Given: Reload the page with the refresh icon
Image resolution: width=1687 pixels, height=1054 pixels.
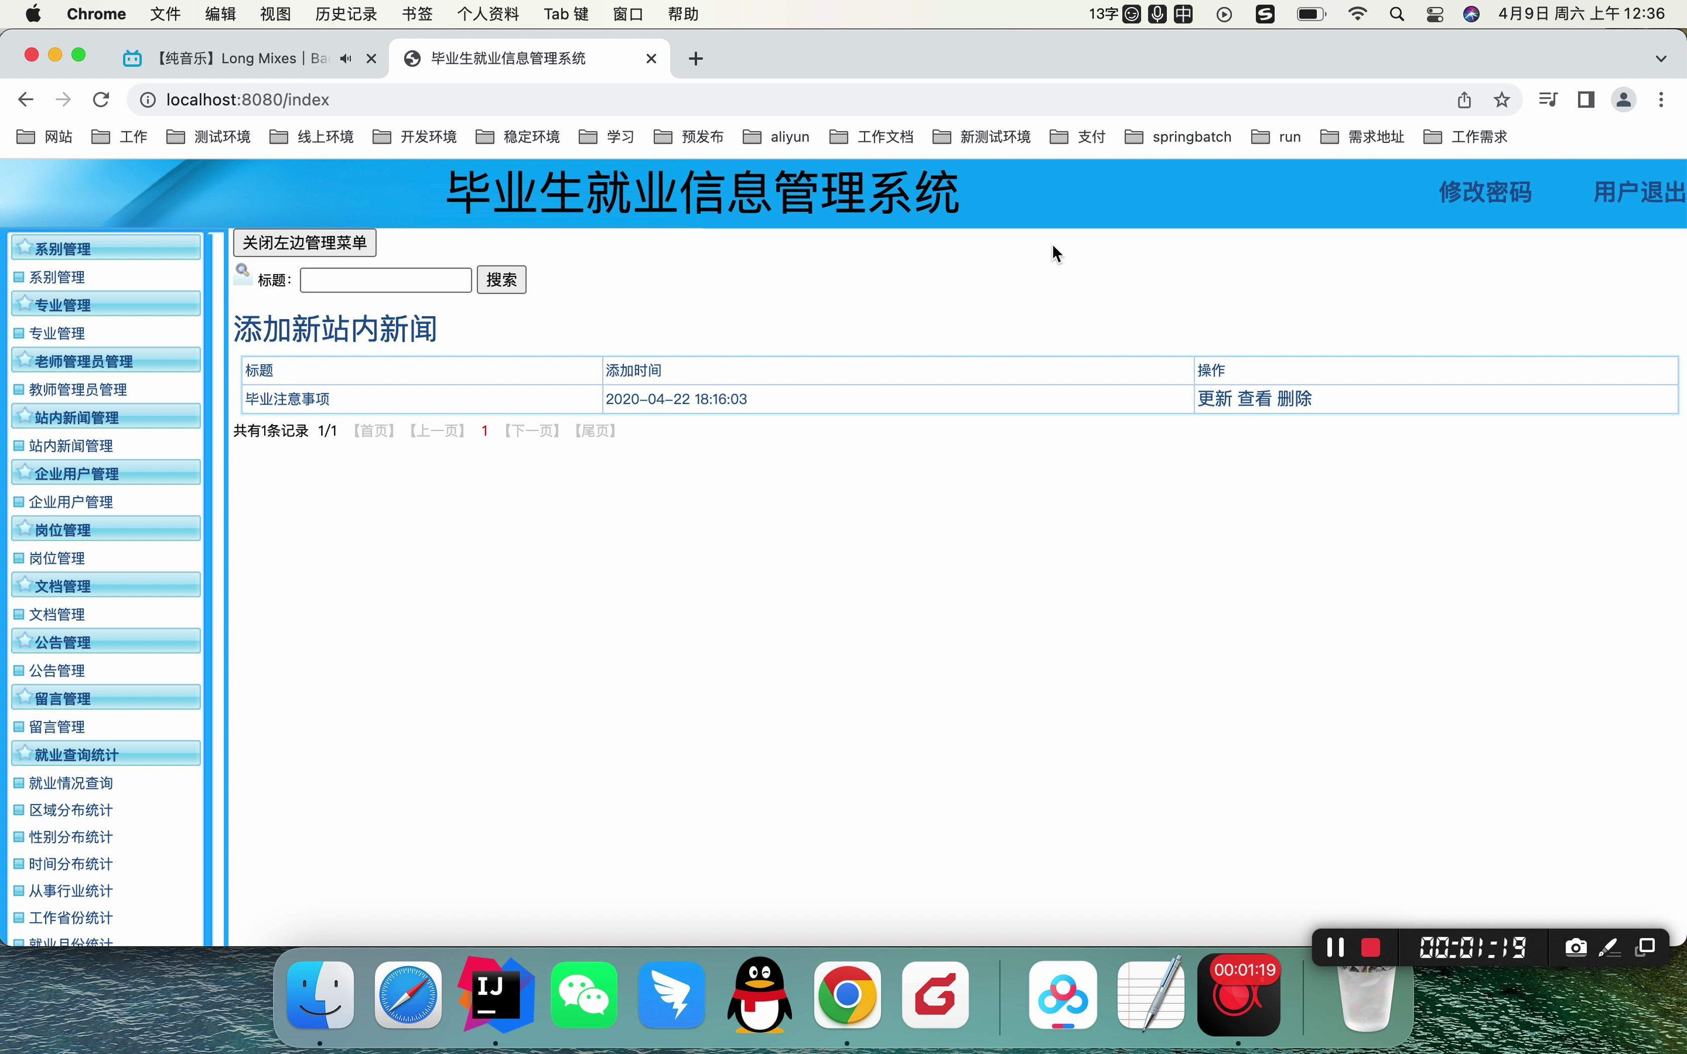Looking at the screenshot, I should [x=101, y=100].
